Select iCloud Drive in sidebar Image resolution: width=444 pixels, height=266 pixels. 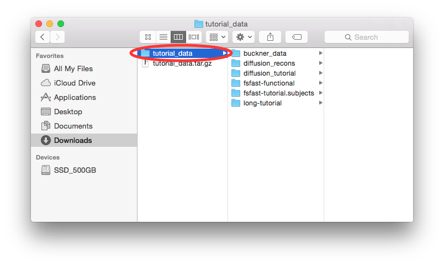tap(74, 83)
